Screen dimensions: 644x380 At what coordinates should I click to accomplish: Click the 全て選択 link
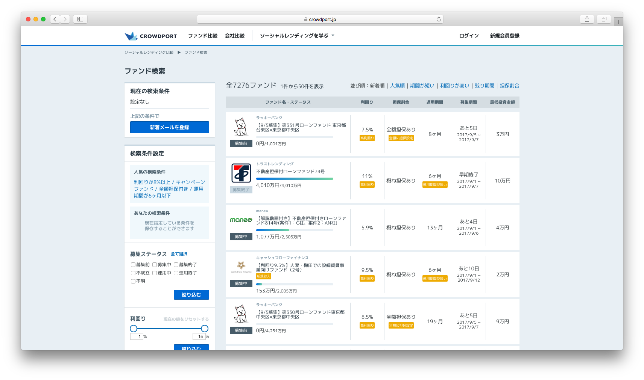[179, 254]
